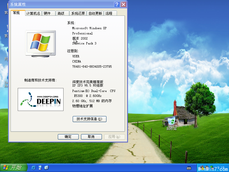Open the 自动更新 tab

pos(95,13)
